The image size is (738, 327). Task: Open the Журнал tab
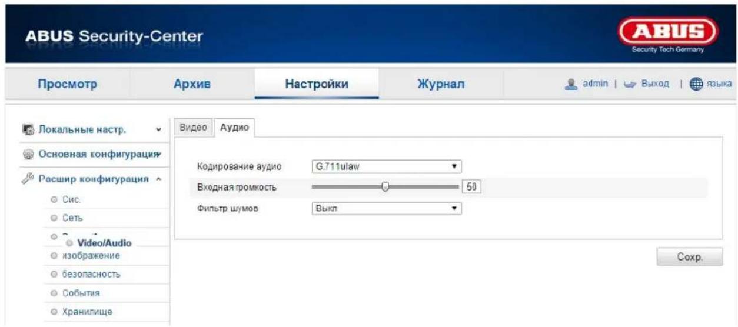pyautogui.click(x=441, y=84)
